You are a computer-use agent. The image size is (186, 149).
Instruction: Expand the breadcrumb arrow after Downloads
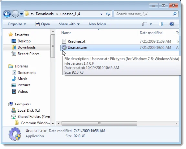[x=57, y=14]
